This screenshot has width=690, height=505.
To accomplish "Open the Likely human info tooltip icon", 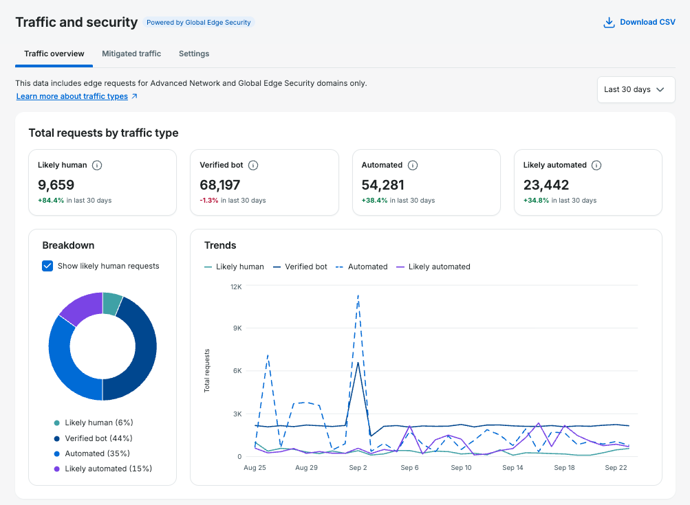I will [x=97, y=166].
